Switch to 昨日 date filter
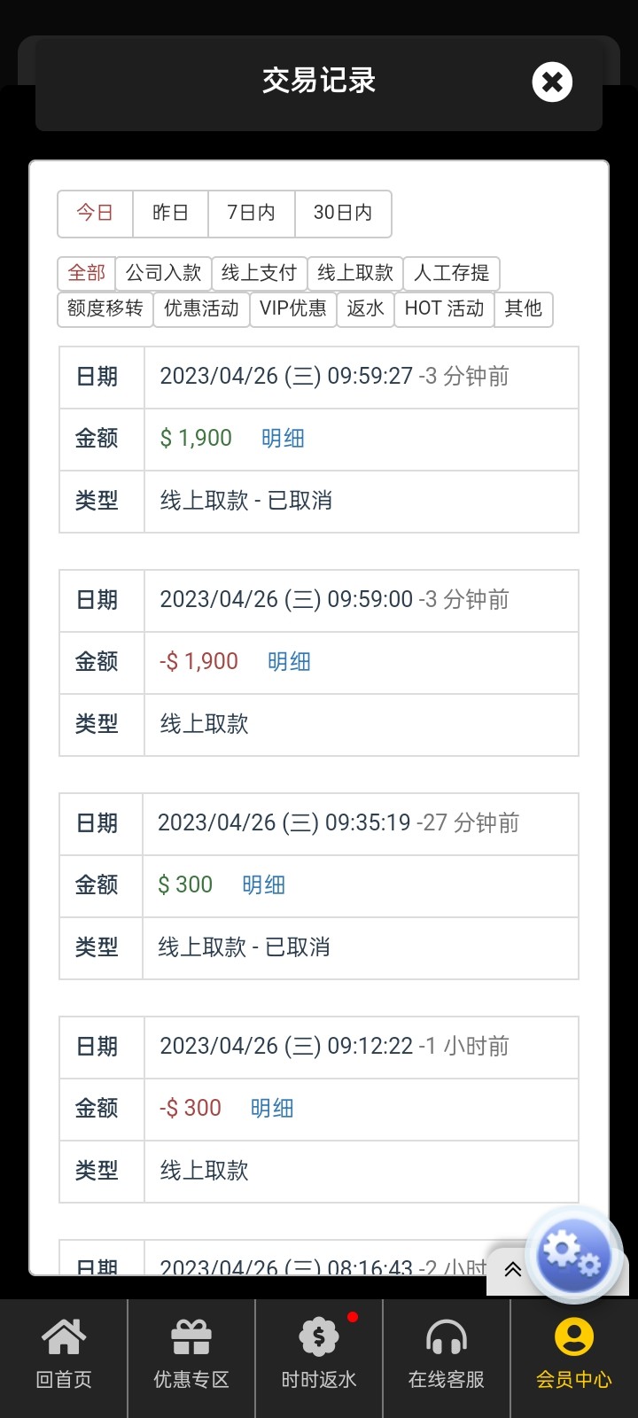638x1418 pixels. point(170,214)
